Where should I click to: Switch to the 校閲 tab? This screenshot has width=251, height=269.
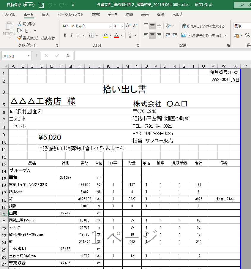click(x=129, y=15)
